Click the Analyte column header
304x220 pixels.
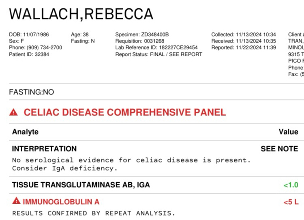pos(25,132)
